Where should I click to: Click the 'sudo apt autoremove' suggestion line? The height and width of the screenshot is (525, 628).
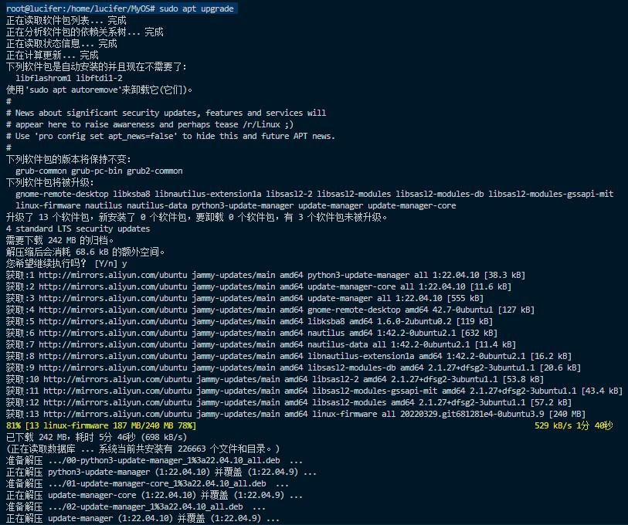[x=99, y=90]
